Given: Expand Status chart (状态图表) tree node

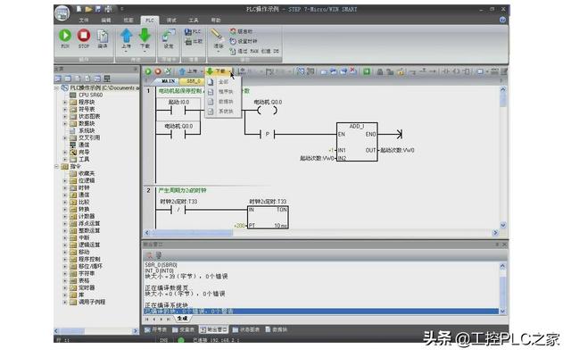Looking at the screenshot, I should pyautogui.click(x=65, y=117).
